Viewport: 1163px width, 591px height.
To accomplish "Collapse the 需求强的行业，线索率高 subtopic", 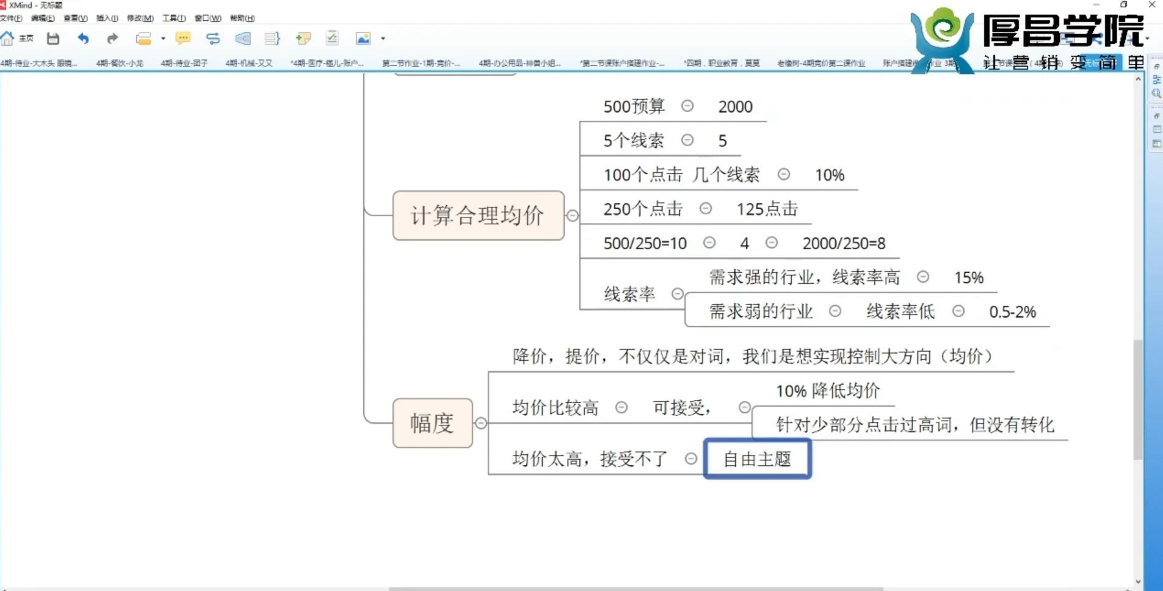I will tap(923, 277).
